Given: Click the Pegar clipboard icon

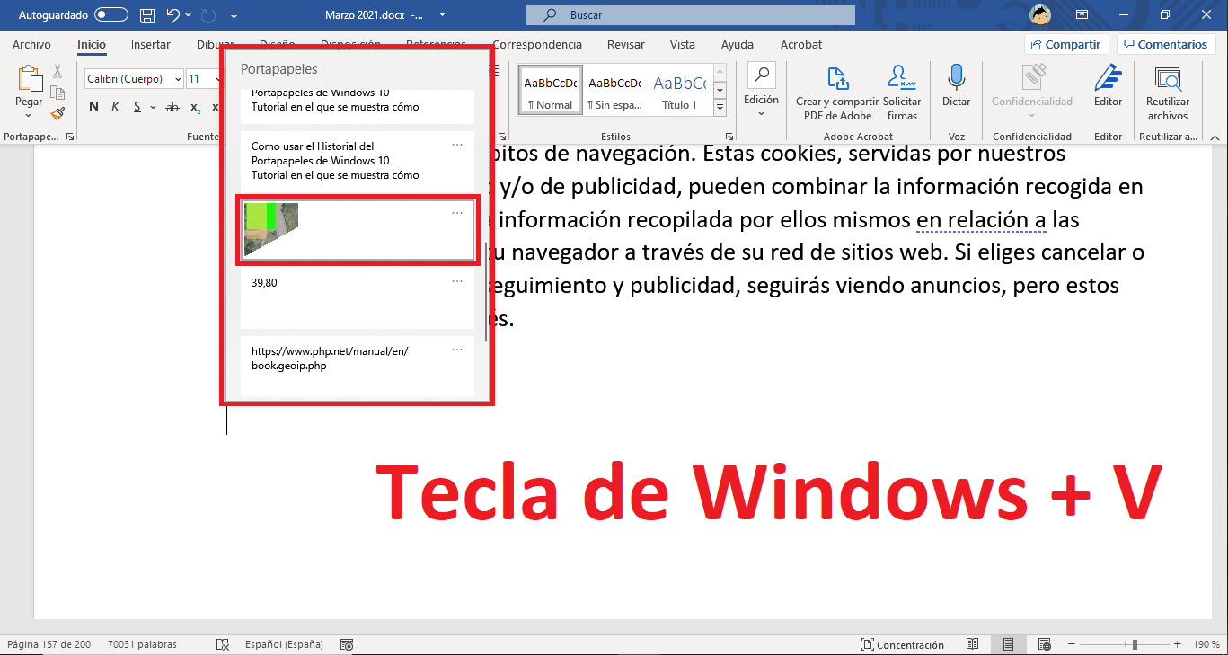Looking at the screenshot, I should point(29,79).
